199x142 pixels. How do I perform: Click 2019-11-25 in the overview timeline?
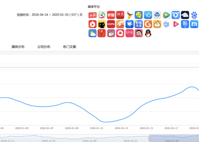pos(49,141)
